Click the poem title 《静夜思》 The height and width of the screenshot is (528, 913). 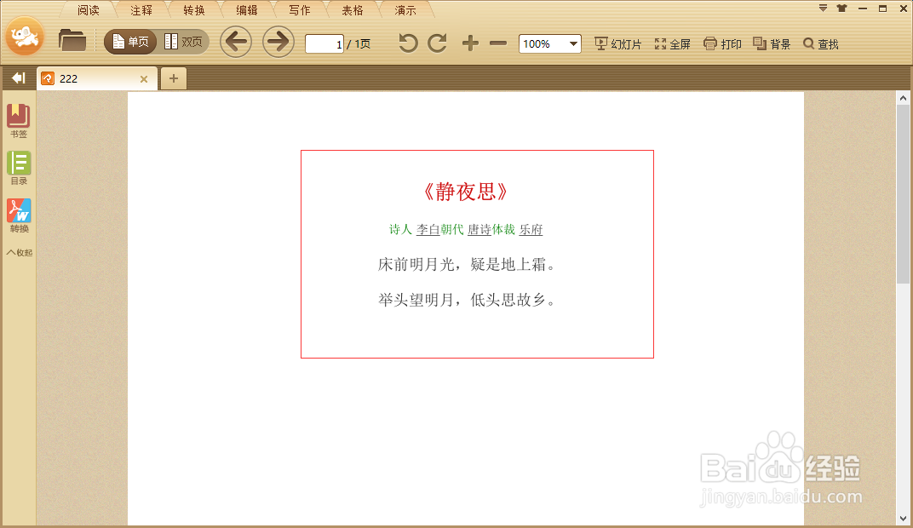[465, 192]
